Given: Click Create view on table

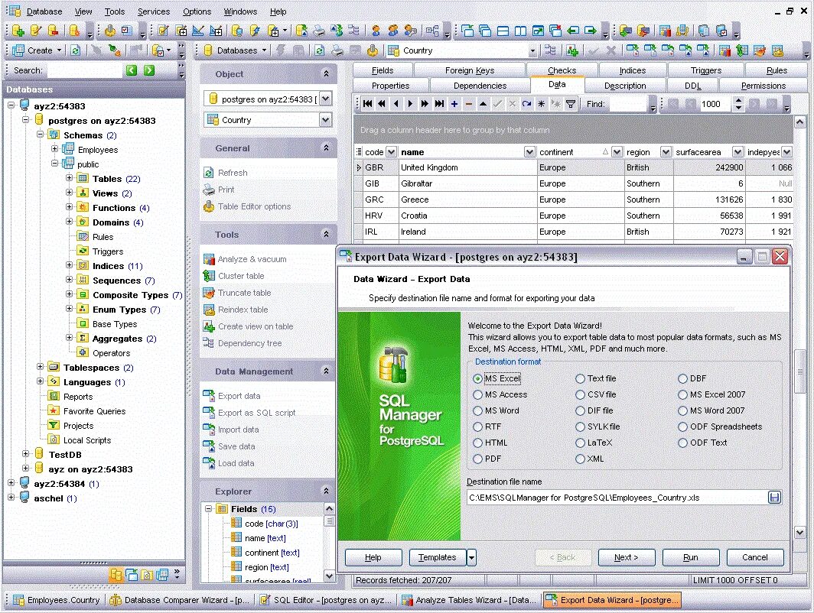Looking at the screenshot, I should (x=256, y=326).
